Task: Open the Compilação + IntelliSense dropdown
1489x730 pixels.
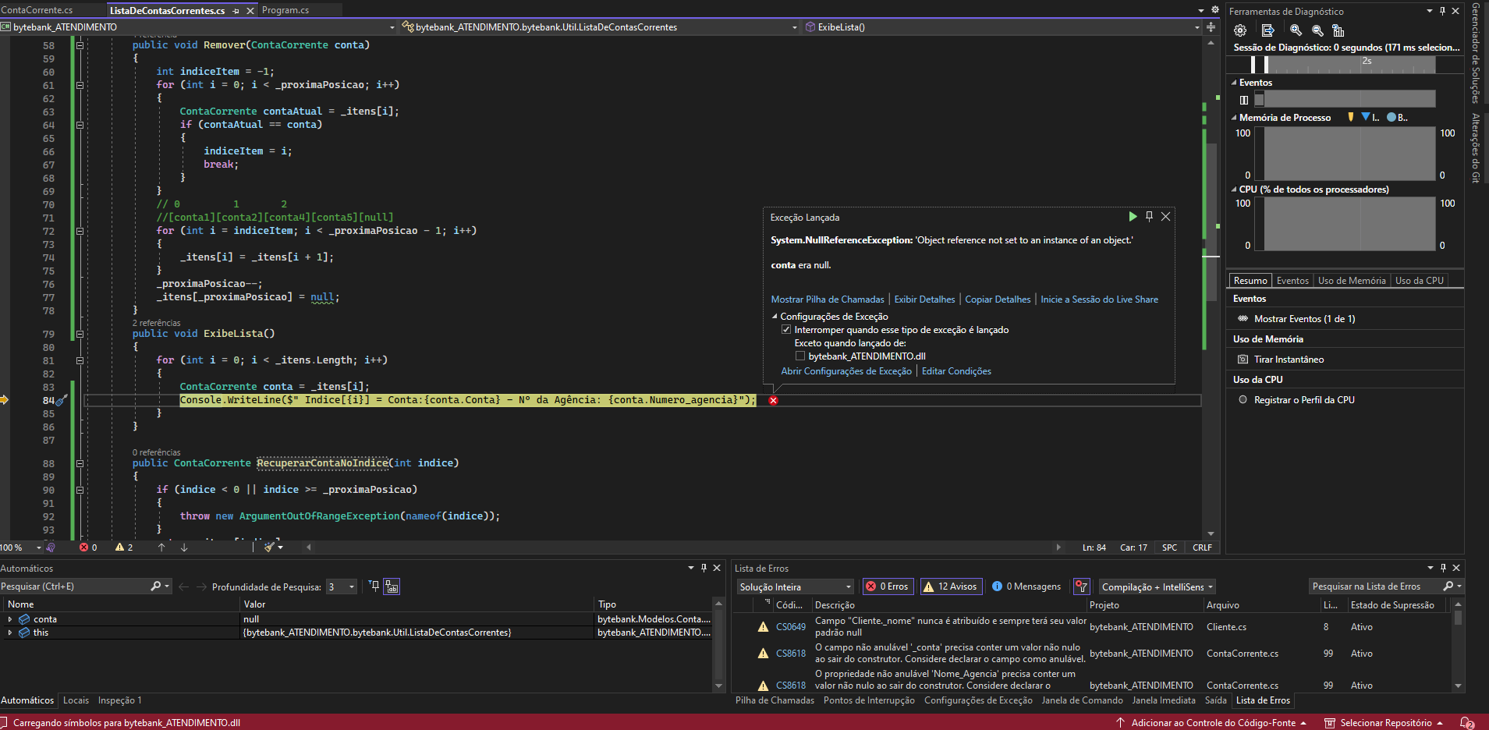Action: (x=1158, y=586)
